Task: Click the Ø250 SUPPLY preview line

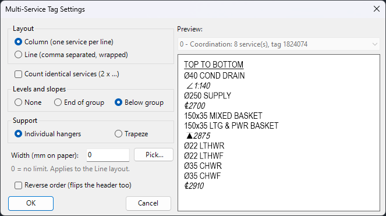Action: click(207, 96)
